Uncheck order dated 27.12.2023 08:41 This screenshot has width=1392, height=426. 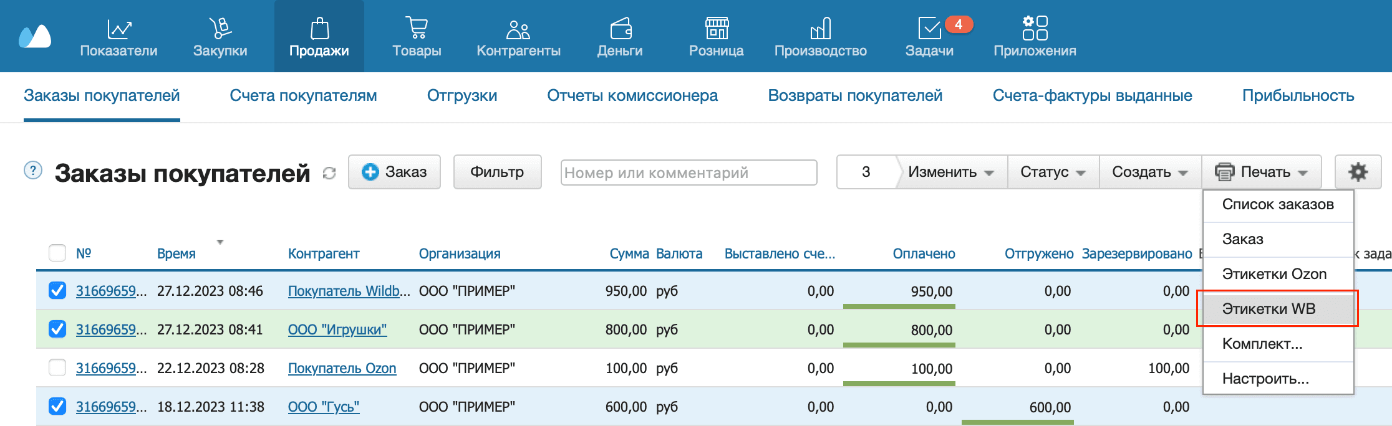57,329
